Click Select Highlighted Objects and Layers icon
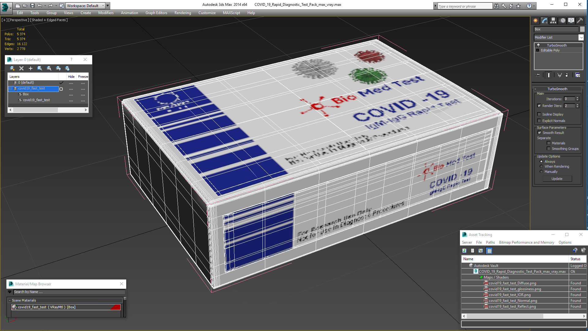Viewport: 588px width, 331px height. 40,68
